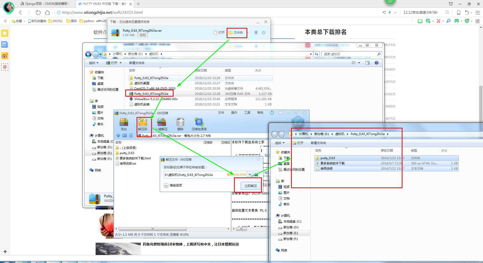483x263 pixels.
Task: Click 文件夹 in the download popup
Action: 236,33
